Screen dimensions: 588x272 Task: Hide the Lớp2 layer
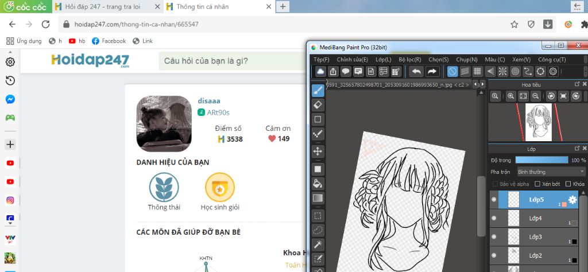(x=494, y=255)
